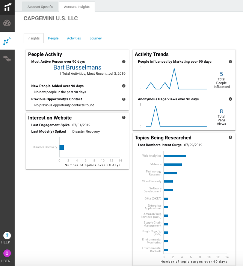Click 'No previous opportunity contacts found'
Screen dimensions: 243x266
(x=64, y=105)
